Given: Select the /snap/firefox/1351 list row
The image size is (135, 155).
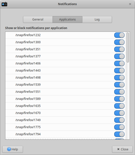Looking at the screenshot, I should click(x=66, y=49).
